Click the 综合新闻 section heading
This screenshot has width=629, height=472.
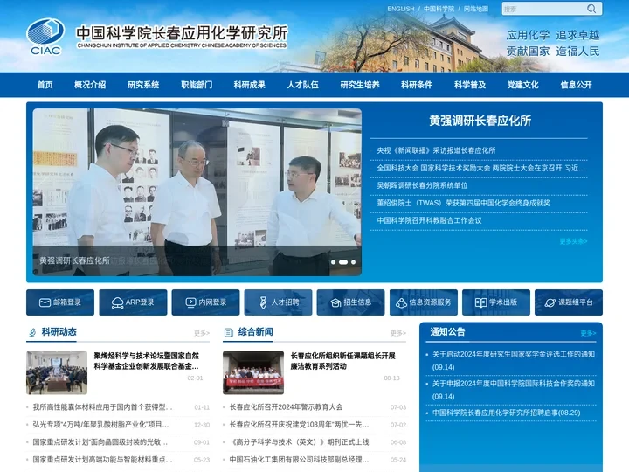click(255, 332)
